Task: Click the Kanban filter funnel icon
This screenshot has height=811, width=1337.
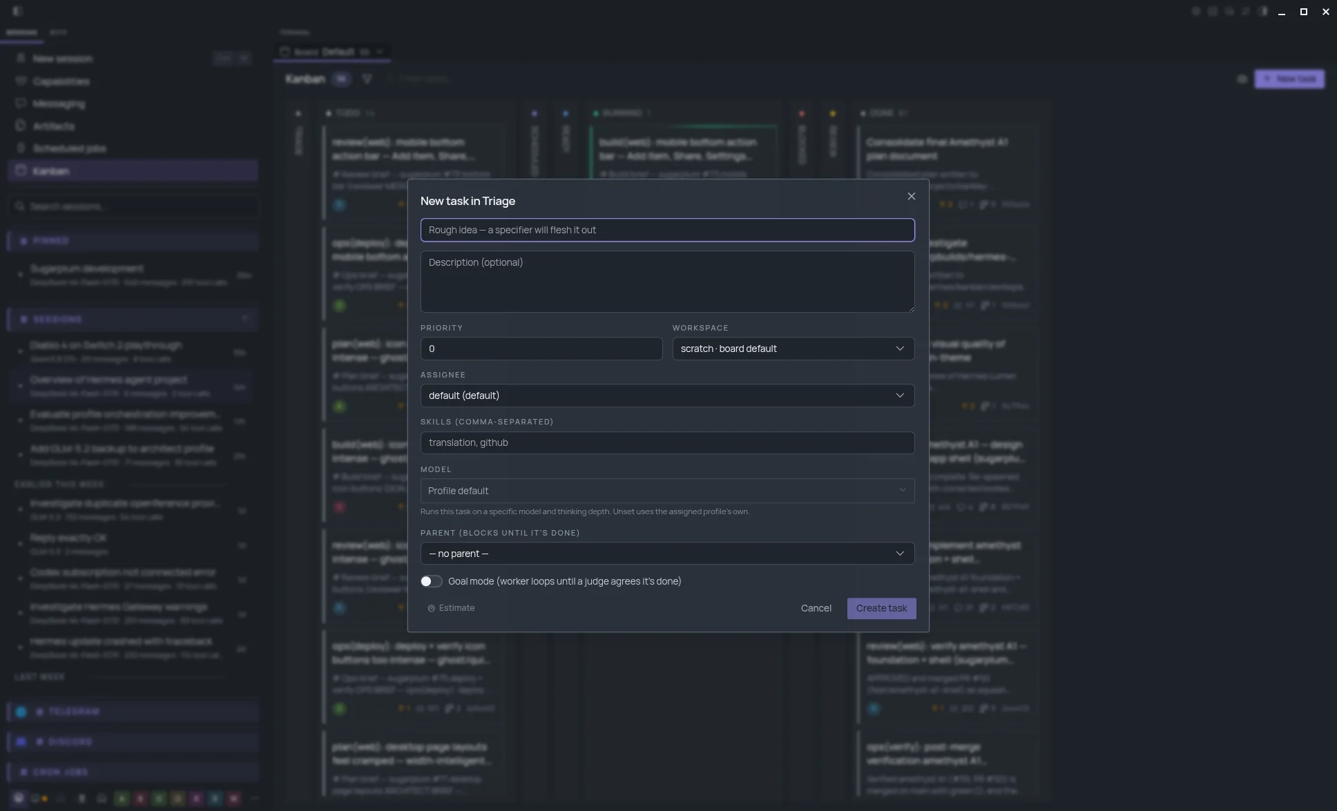Action: coord(367,79)
